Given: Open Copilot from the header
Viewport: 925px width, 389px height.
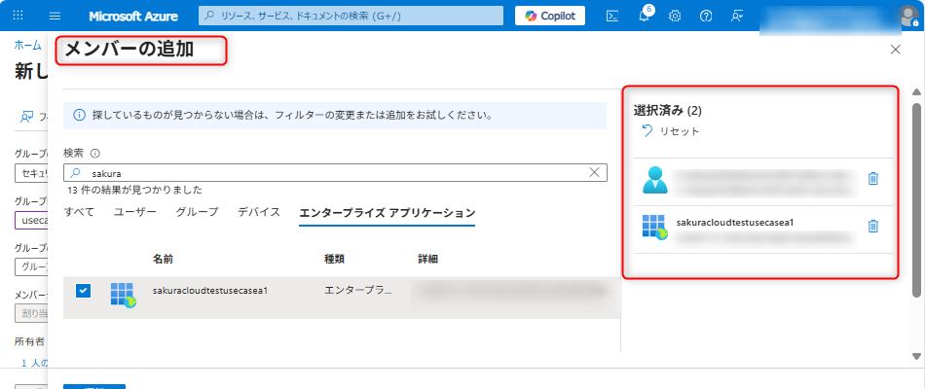Looking at the screenshot, I should coord(550,16).
